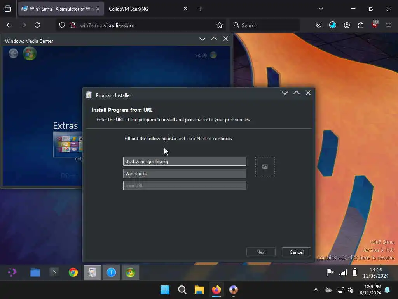
Task: Show hidden system tray icons
Action: point(316,290)
